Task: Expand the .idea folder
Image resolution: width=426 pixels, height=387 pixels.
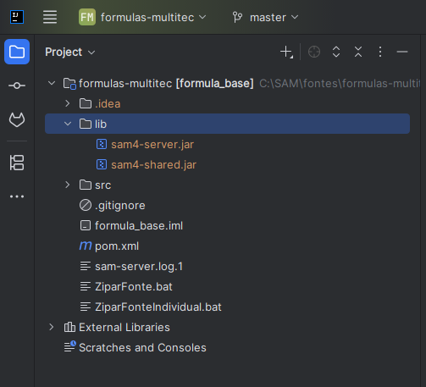Action: pyautogui.click(x=68, y=103)
